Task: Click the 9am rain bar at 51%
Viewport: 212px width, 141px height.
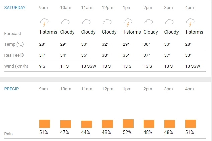Action: click(x=45, y=124)
